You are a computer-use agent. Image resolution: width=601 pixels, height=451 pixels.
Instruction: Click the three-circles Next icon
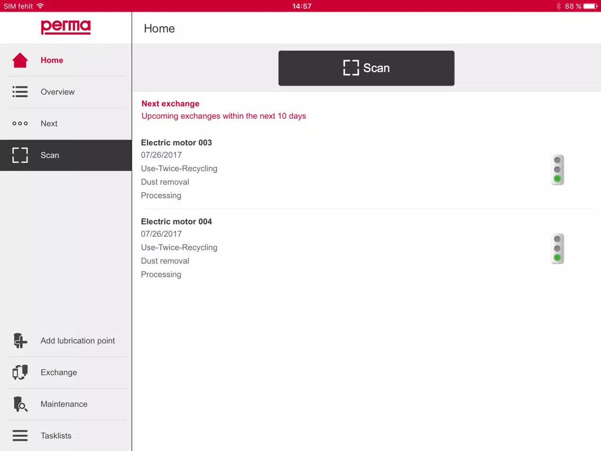pyautogui.click(x=20, y=123)
